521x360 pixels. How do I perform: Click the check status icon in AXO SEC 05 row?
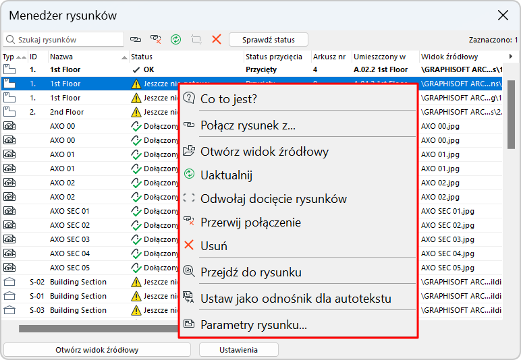point(136,268)
